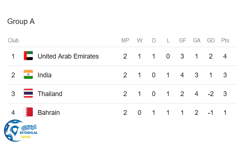
Task: Select the Thailand team name
Action: [x=50, y=94]
